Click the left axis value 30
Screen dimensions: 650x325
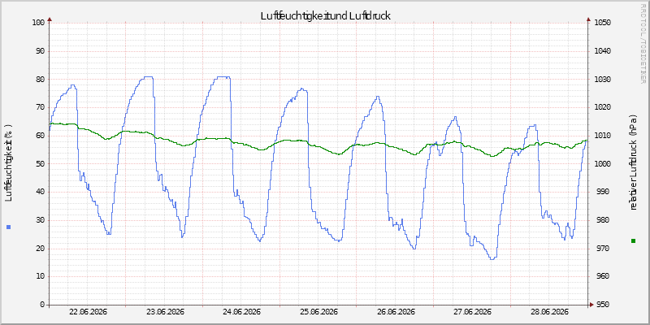coord(40,220)
